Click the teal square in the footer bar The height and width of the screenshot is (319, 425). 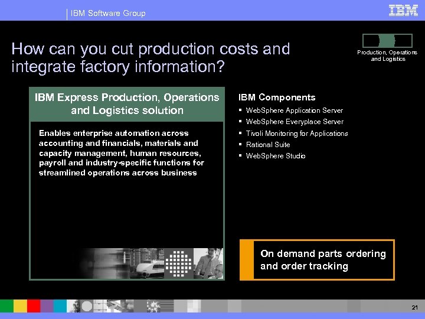(60, 306)
